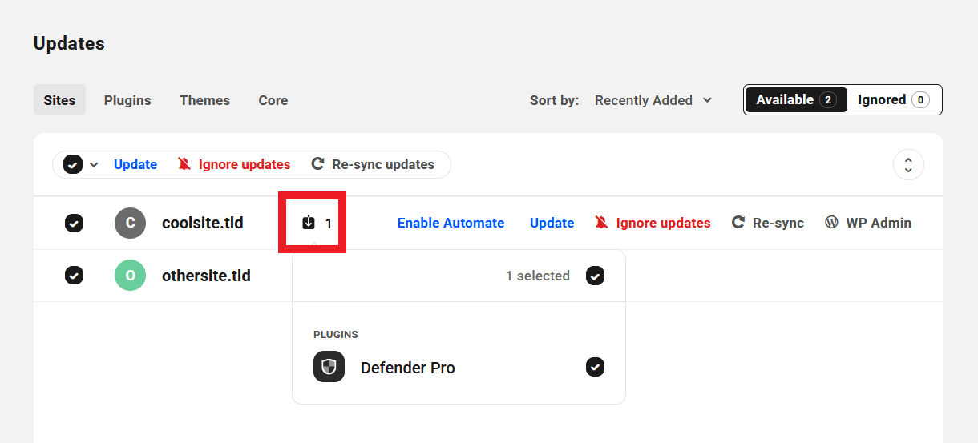
Task: Toggle the '1 selected' checkbox in popup
Action: coord(595,276)
